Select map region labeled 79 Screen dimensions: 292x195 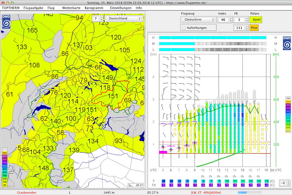pos(84,80)
